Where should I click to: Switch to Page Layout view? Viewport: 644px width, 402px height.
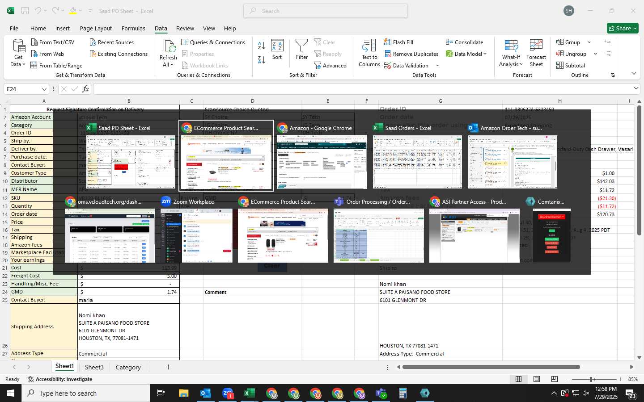click(537, 379)
